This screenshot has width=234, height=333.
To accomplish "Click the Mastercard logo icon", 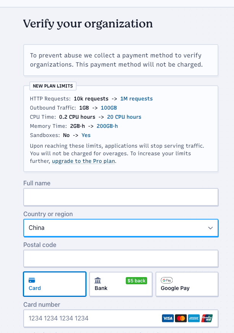I will pyautogui.click(x=181, y=318).
